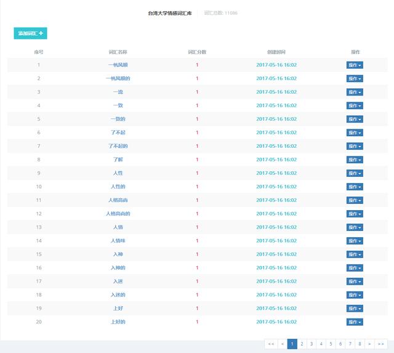
Task: Click the word 人格高尚 in row 11
Action: click(x=118, y=200)
